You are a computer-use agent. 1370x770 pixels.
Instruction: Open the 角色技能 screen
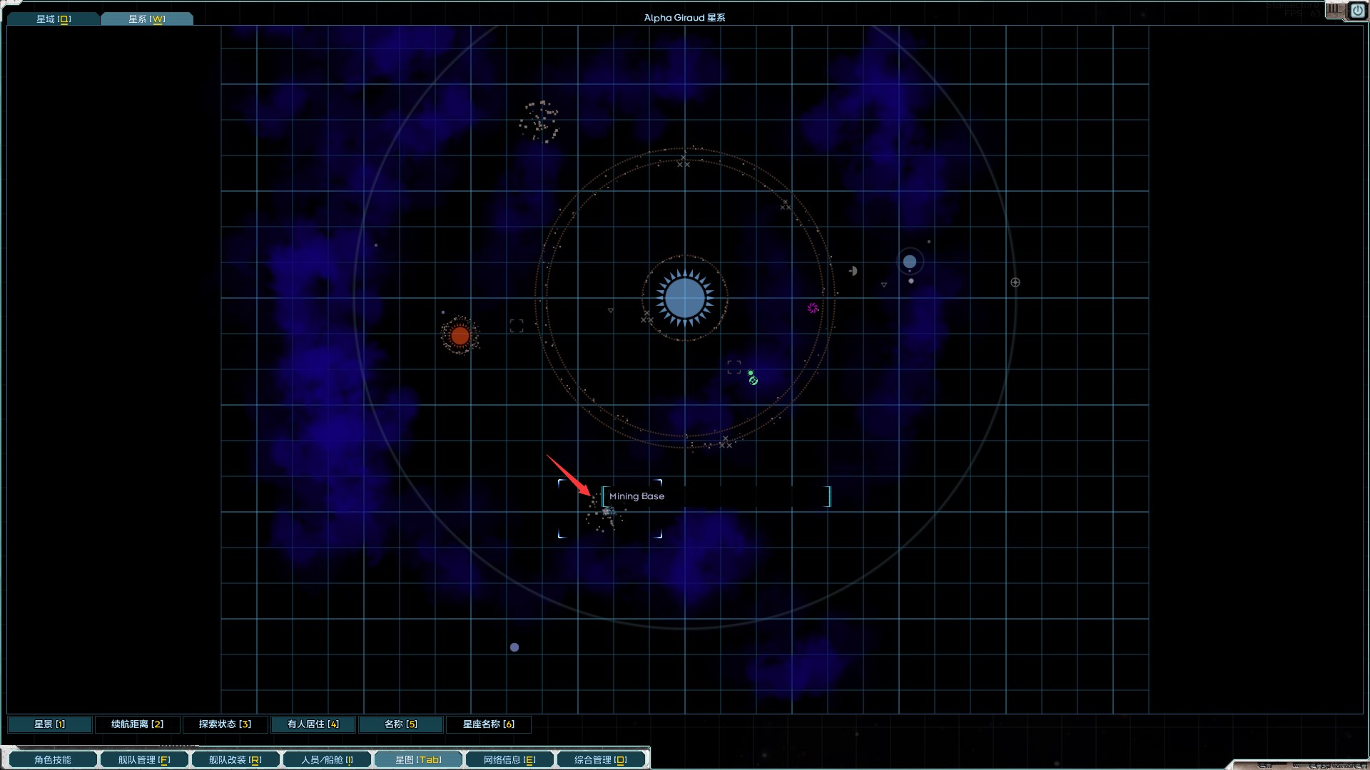(x=53, y=760)
